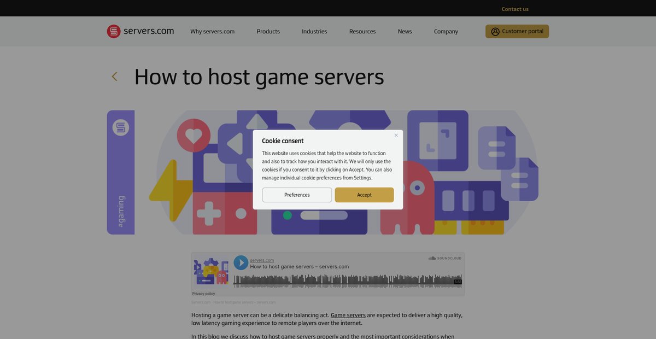
Task: Open the Customer portal
Action: coord(517,31)
